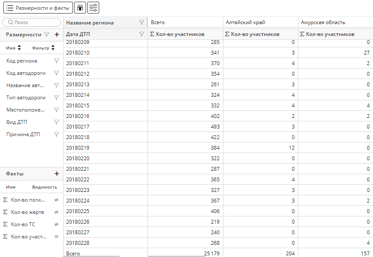Click the Размерности и факты button
Viewport: 373px width, 257px height.
[38, 8]
